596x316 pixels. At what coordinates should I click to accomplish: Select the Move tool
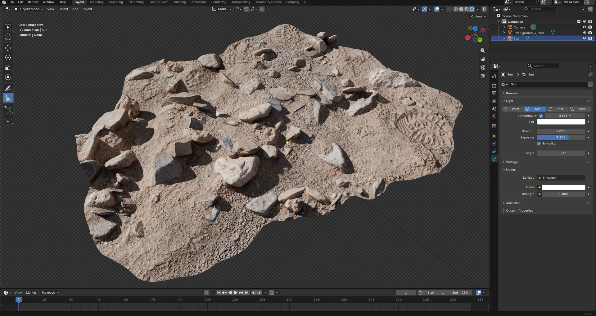pyautogui.click(x=8, y=48)
